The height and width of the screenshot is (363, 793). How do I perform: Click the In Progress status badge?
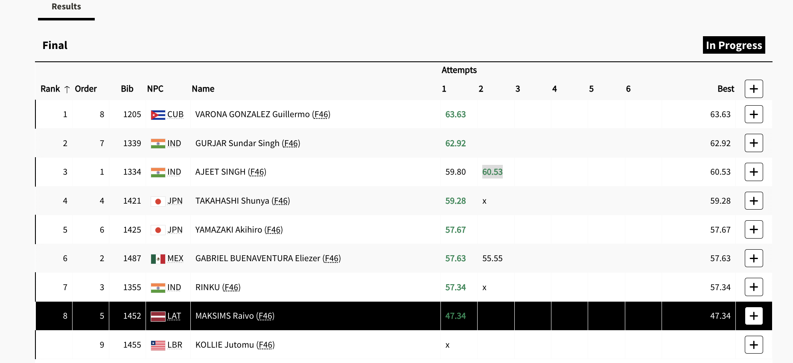click(734, 45)
